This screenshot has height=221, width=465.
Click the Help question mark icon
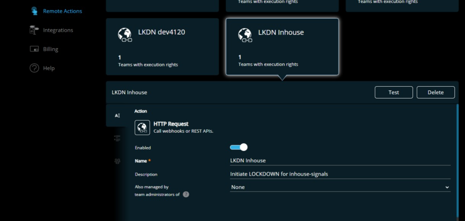click(34, 68)
